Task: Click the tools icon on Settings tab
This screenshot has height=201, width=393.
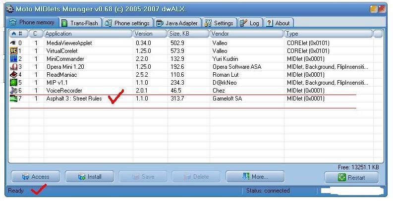Action: [208, 23]
